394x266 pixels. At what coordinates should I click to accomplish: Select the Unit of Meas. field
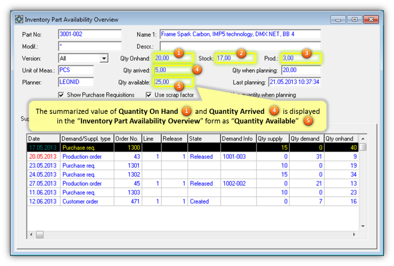coord(76,70)
